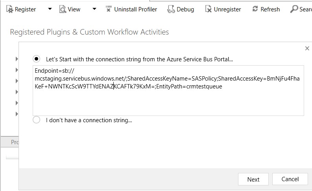312x191 pixels.
Task: Click the Register toolbar icon
Action: click(x=9, y=9)
